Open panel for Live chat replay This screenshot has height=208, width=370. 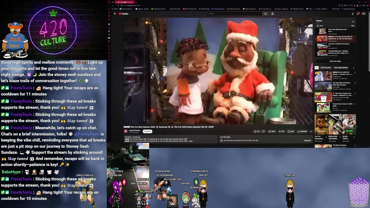tap(307, 141)
